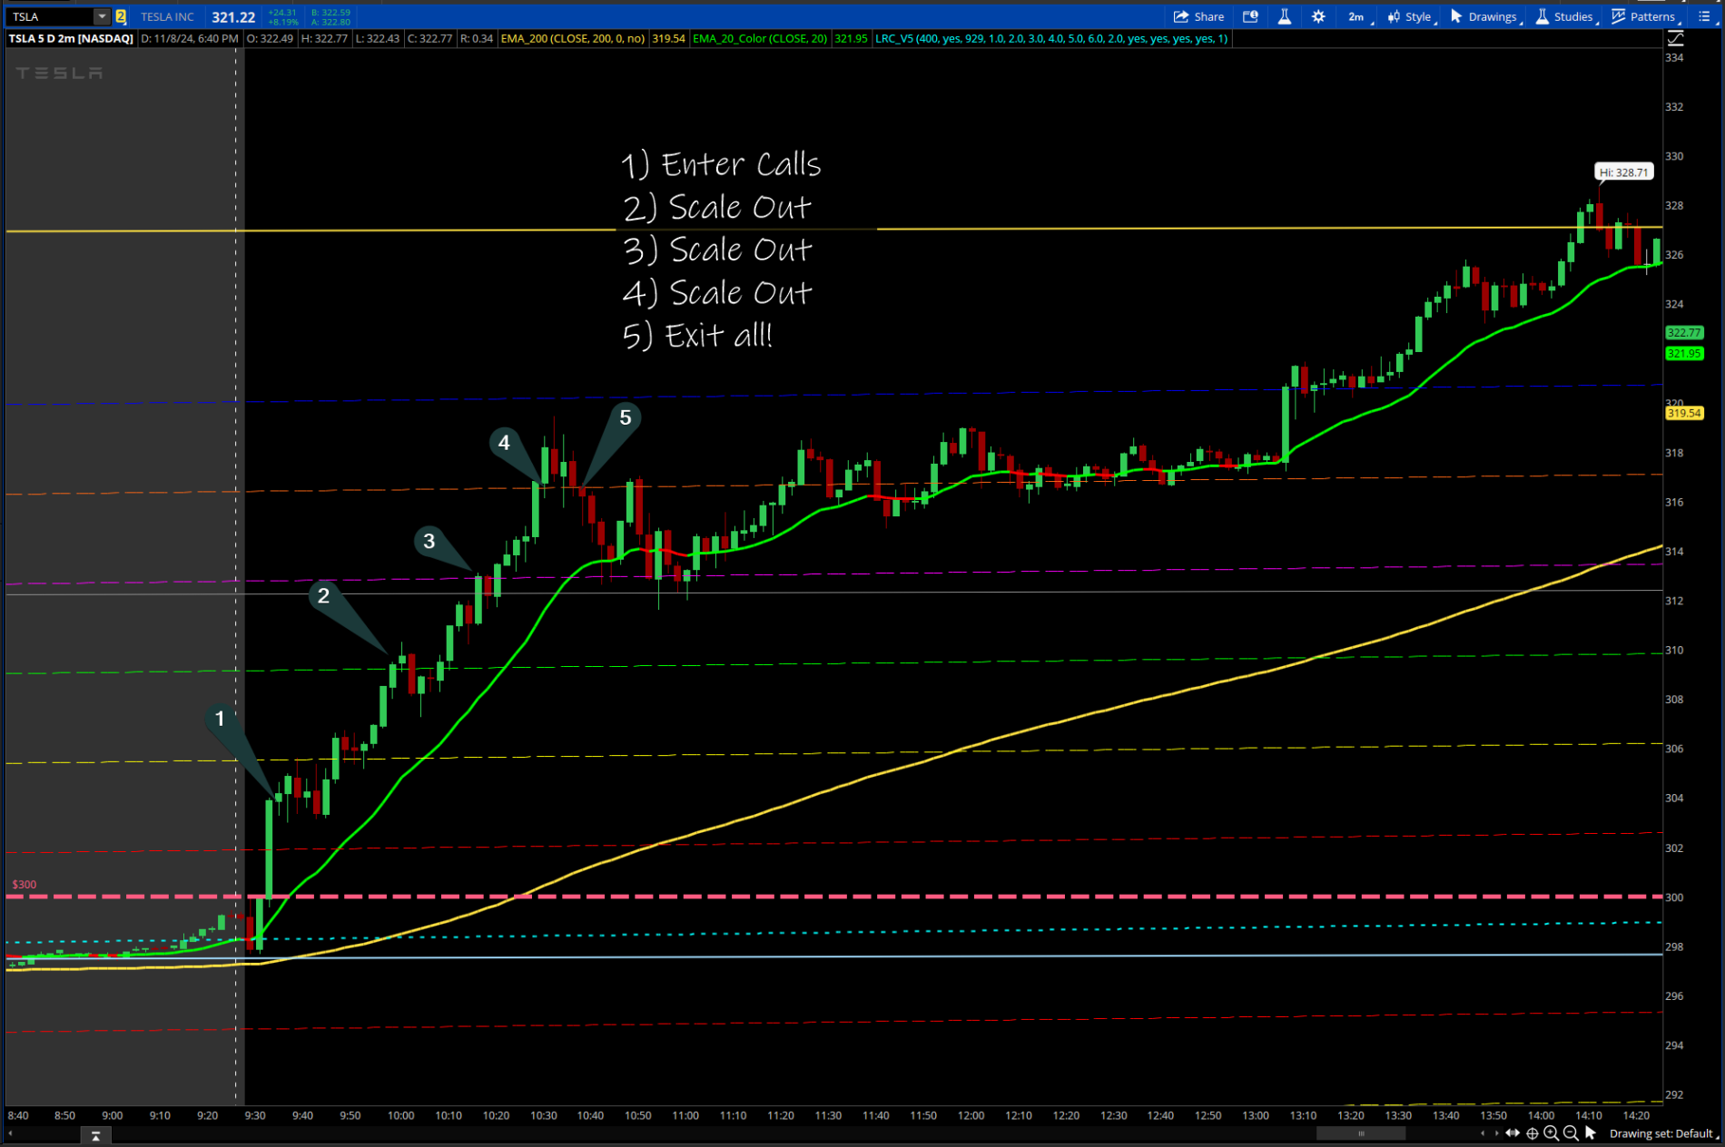Toggle the price axis scale icon
1725x1147 pixels.
(1676, 38)
